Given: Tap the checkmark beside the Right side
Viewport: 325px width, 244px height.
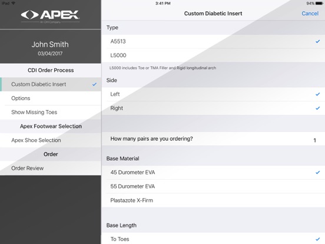Looking at the screenshot, I should click(x=317, y=108).
